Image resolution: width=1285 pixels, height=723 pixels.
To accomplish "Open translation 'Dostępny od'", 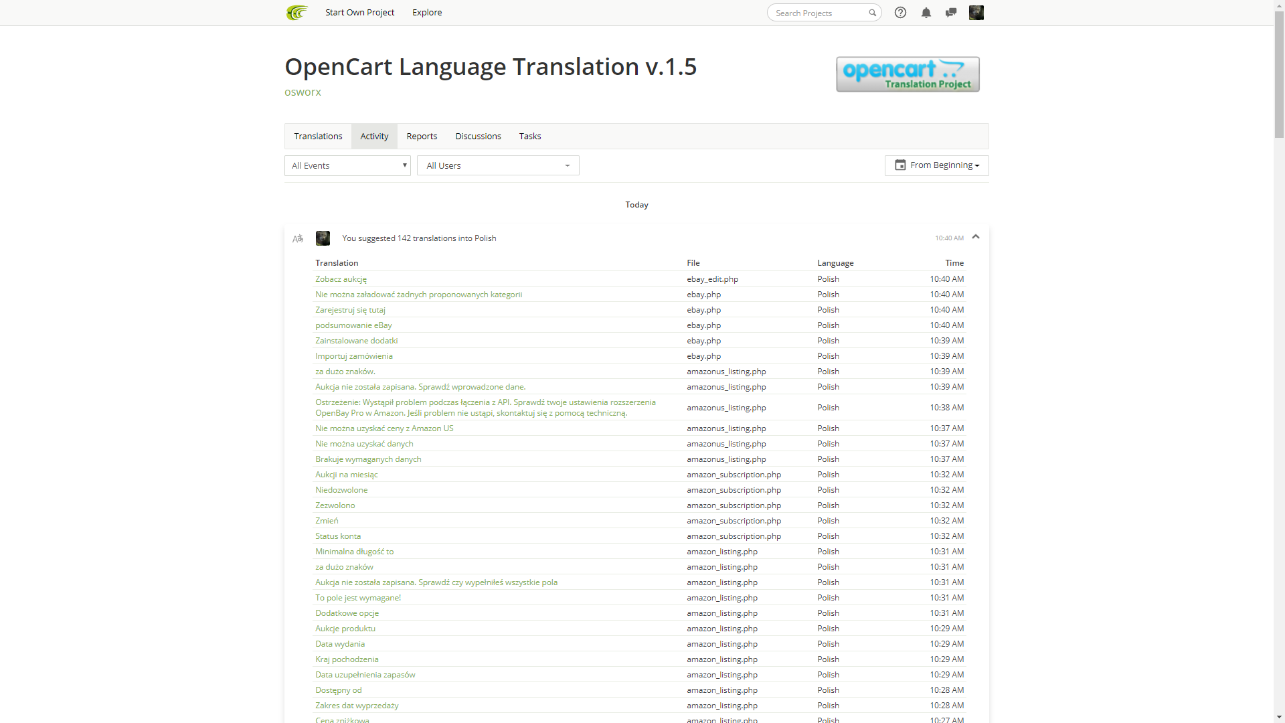I will click(x=339, y=690).
